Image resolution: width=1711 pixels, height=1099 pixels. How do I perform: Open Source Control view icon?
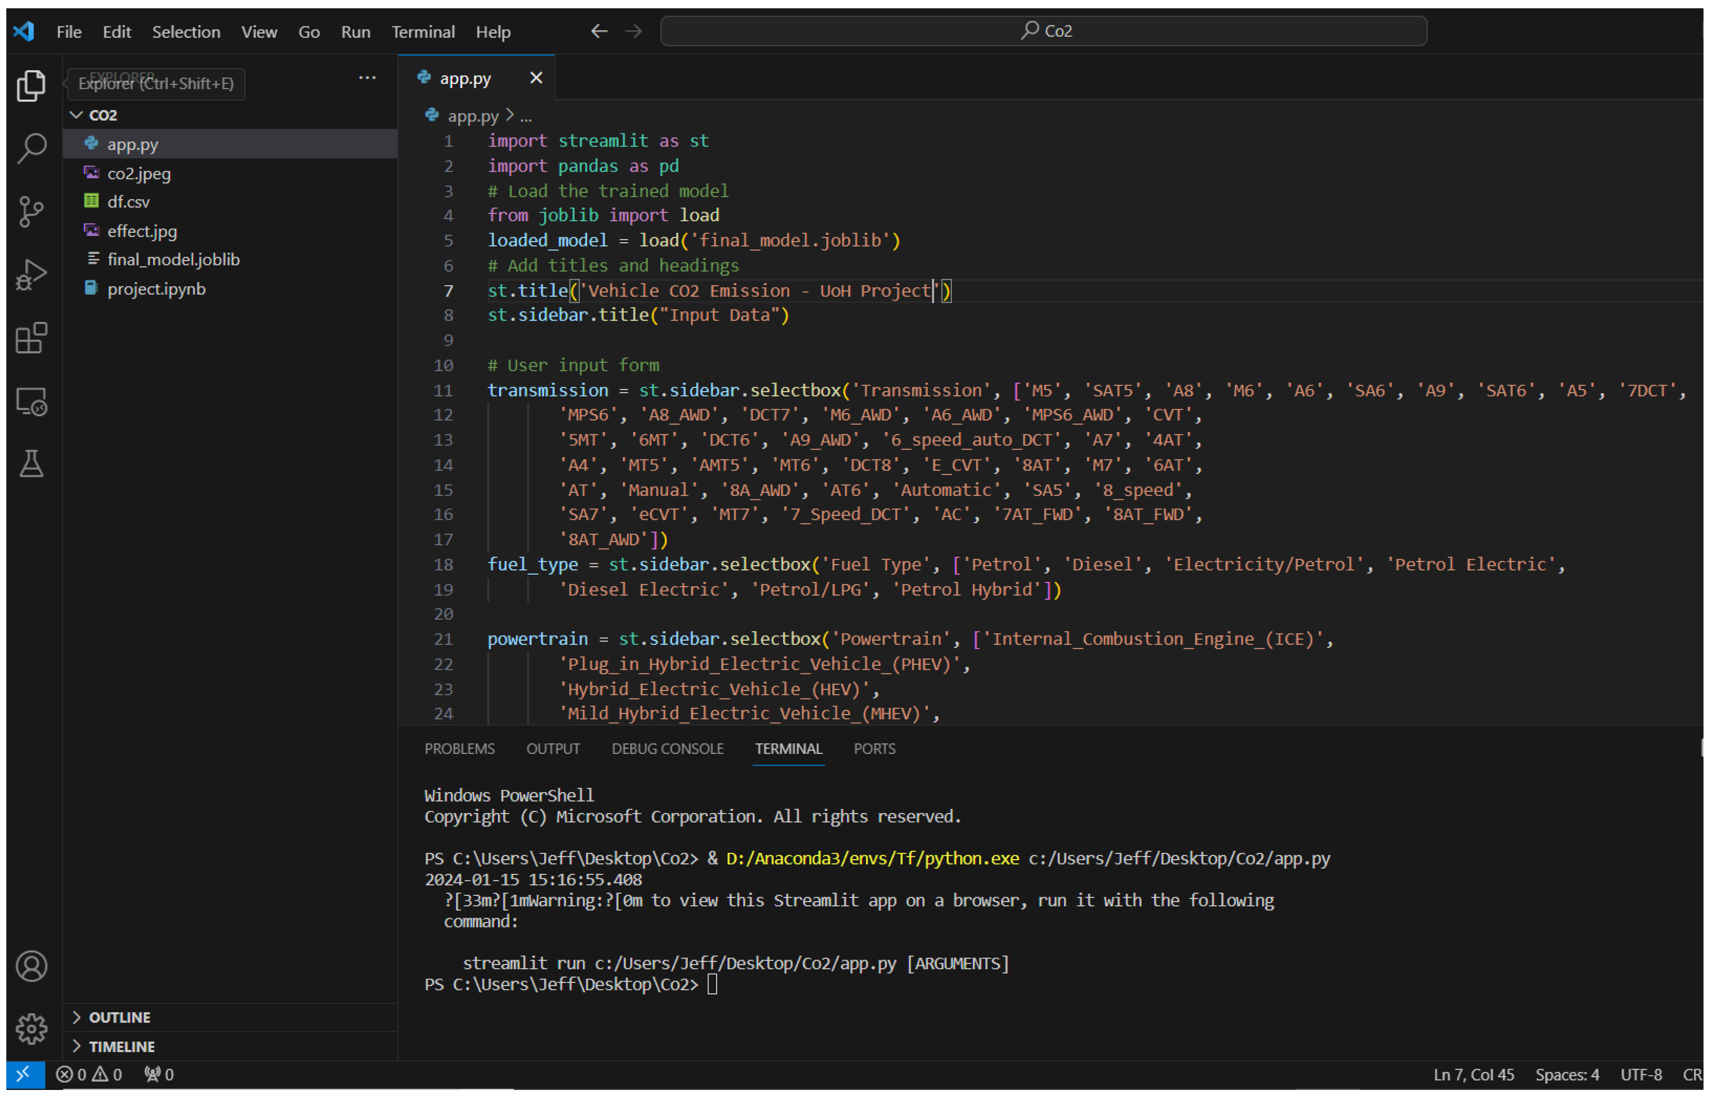tap(32, 212)
